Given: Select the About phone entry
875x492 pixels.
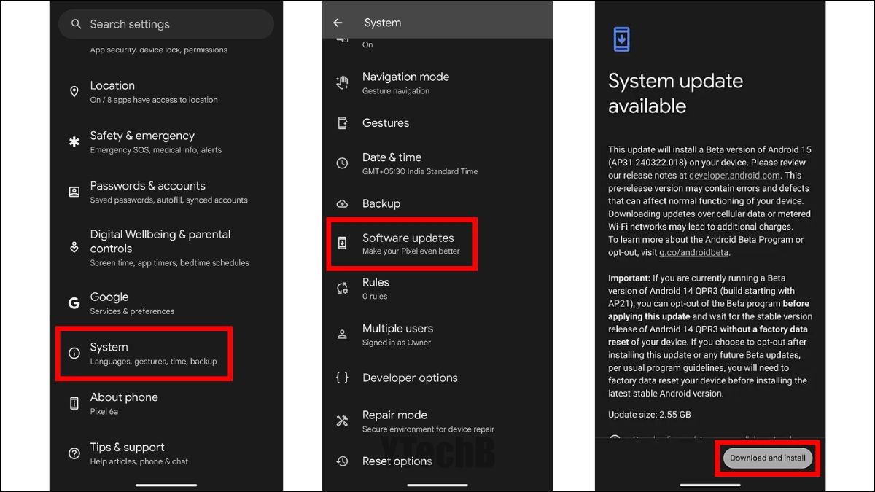Looking at the screenshot, I should [123, 403].
